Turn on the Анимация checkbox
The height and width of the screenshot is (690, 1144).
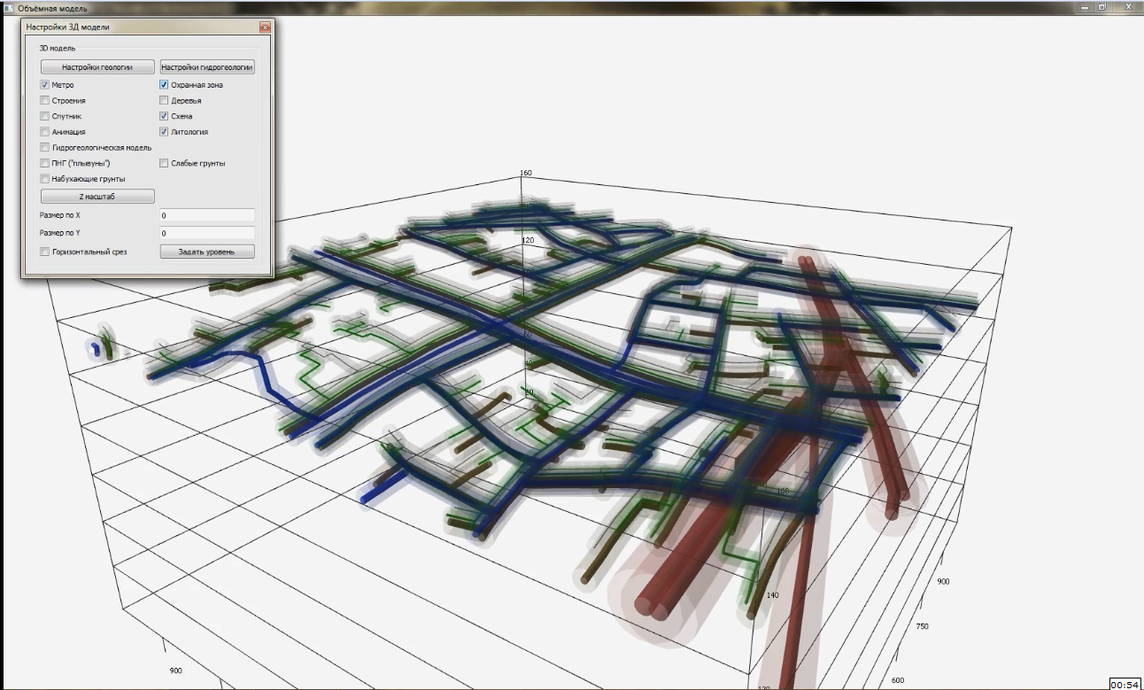coord(45,132)
